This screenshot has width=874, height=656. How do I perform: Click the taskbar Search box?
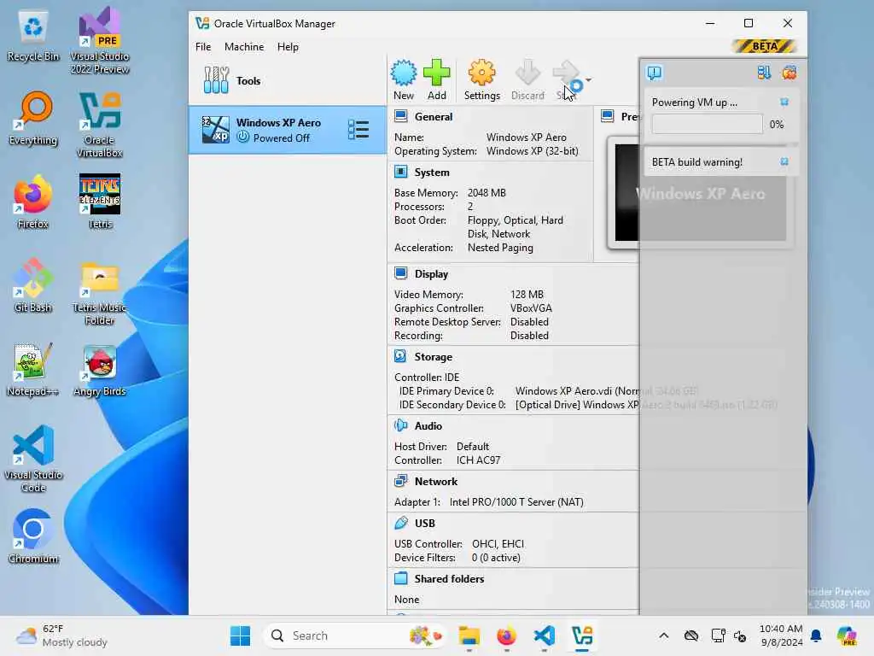click(x=355, y=635)
